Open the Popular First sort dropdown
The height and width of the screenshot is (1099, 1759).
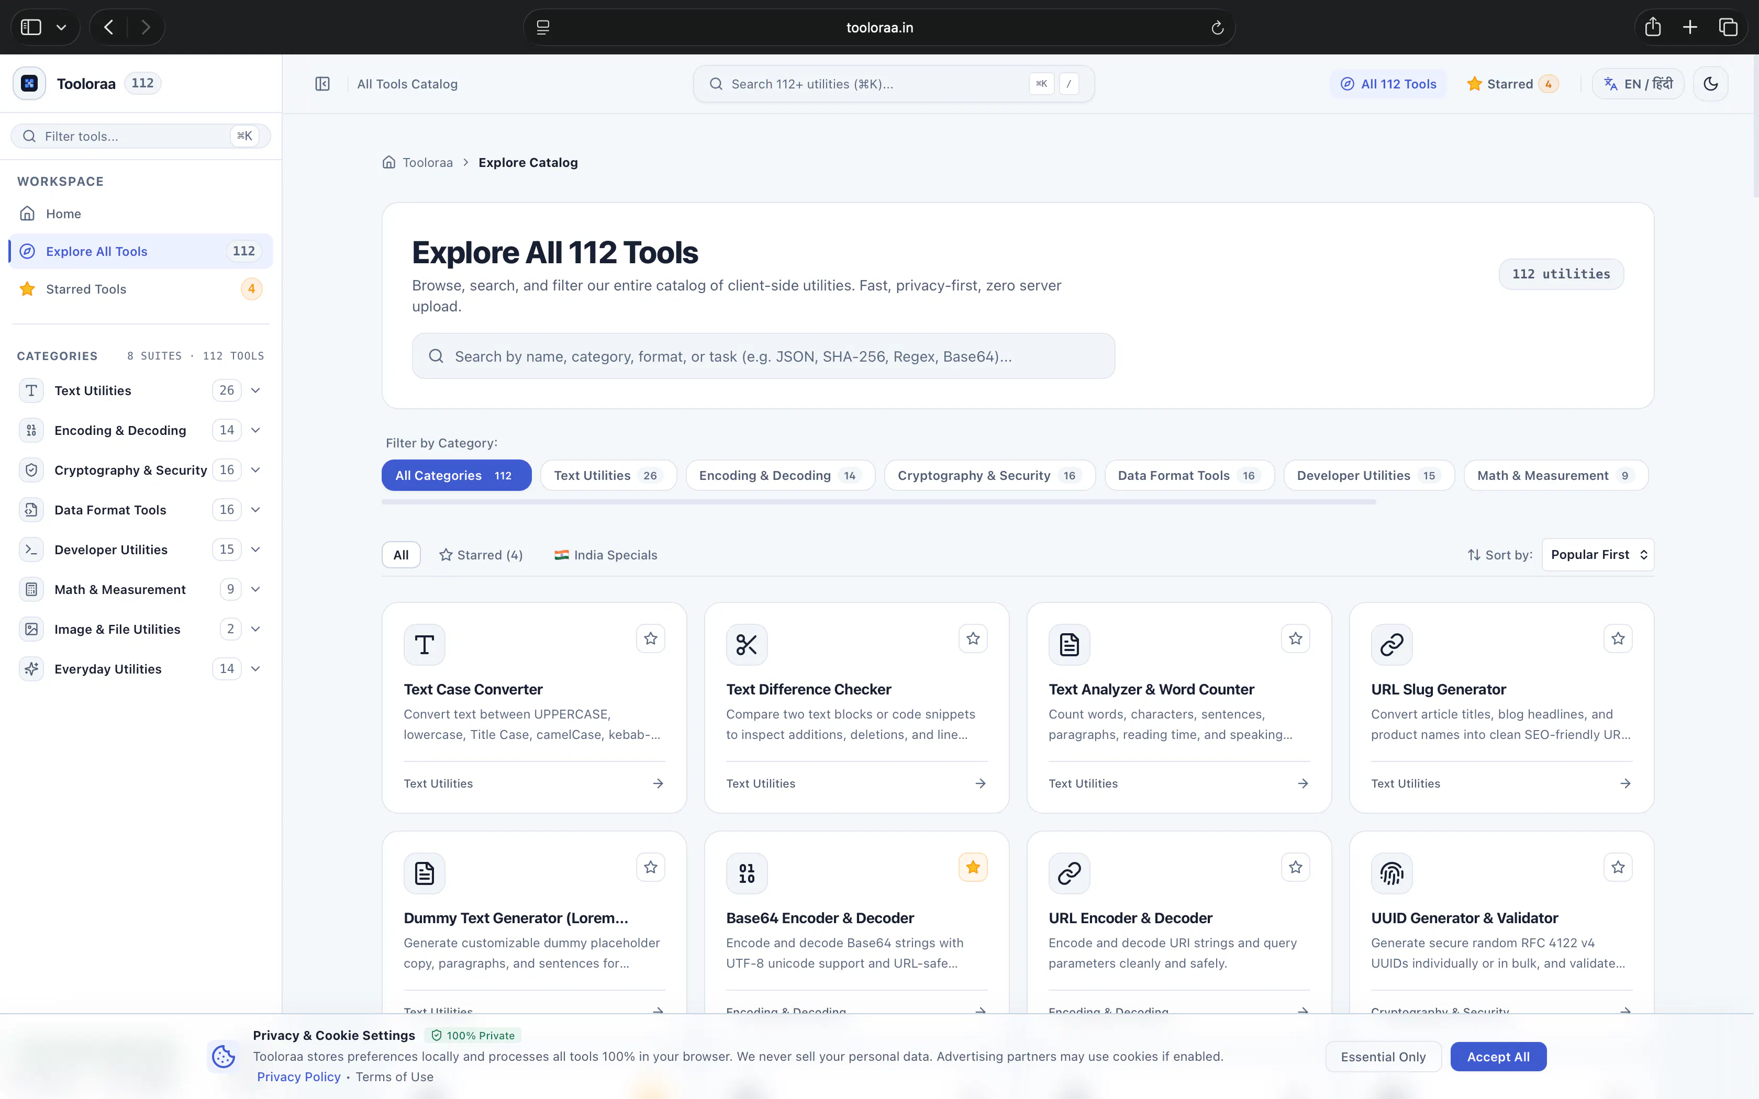1598,555
